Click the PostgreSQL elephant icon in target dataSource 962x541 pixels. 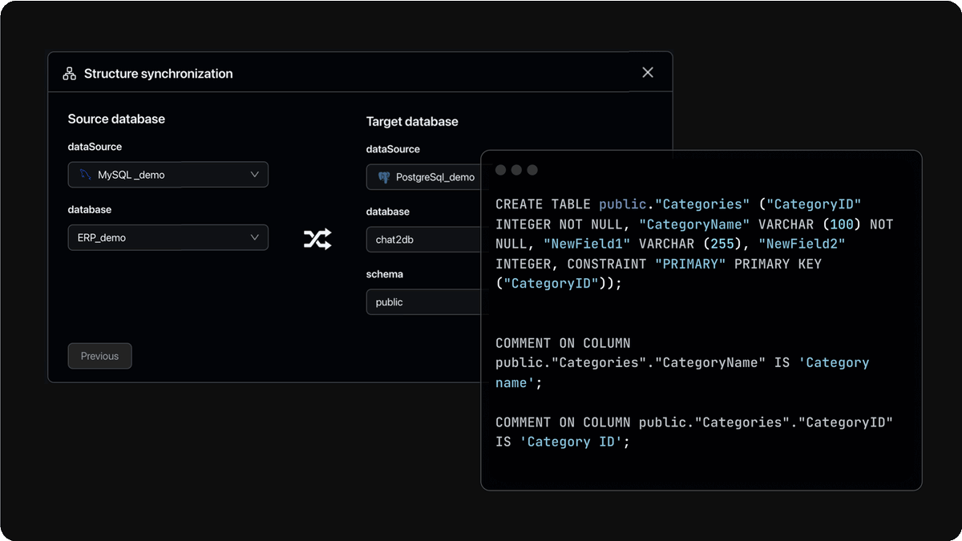[384, 177]
